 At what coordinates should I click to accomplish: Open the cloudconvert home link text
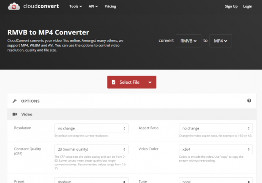tap(41, 6)
